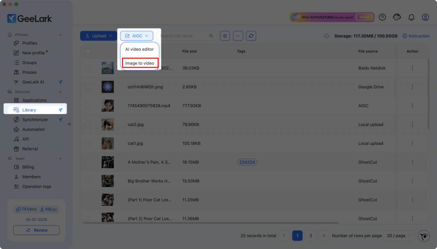Collapse the sidebar with double-chevron icon

(x=70, y=124)
